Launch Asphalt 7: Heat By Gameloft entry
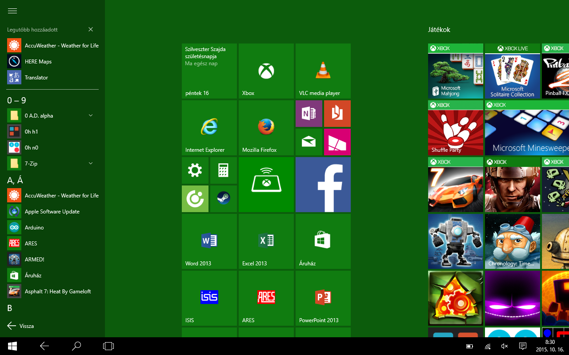 pos(53,291)
